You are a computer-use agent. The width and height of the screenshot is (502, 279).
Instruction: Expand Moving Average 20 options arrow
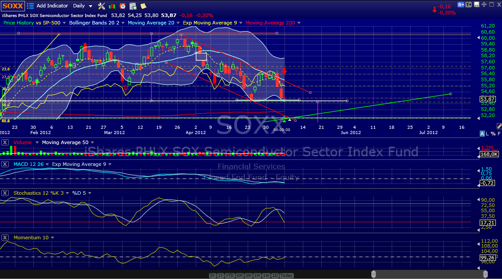coord(178,23)
